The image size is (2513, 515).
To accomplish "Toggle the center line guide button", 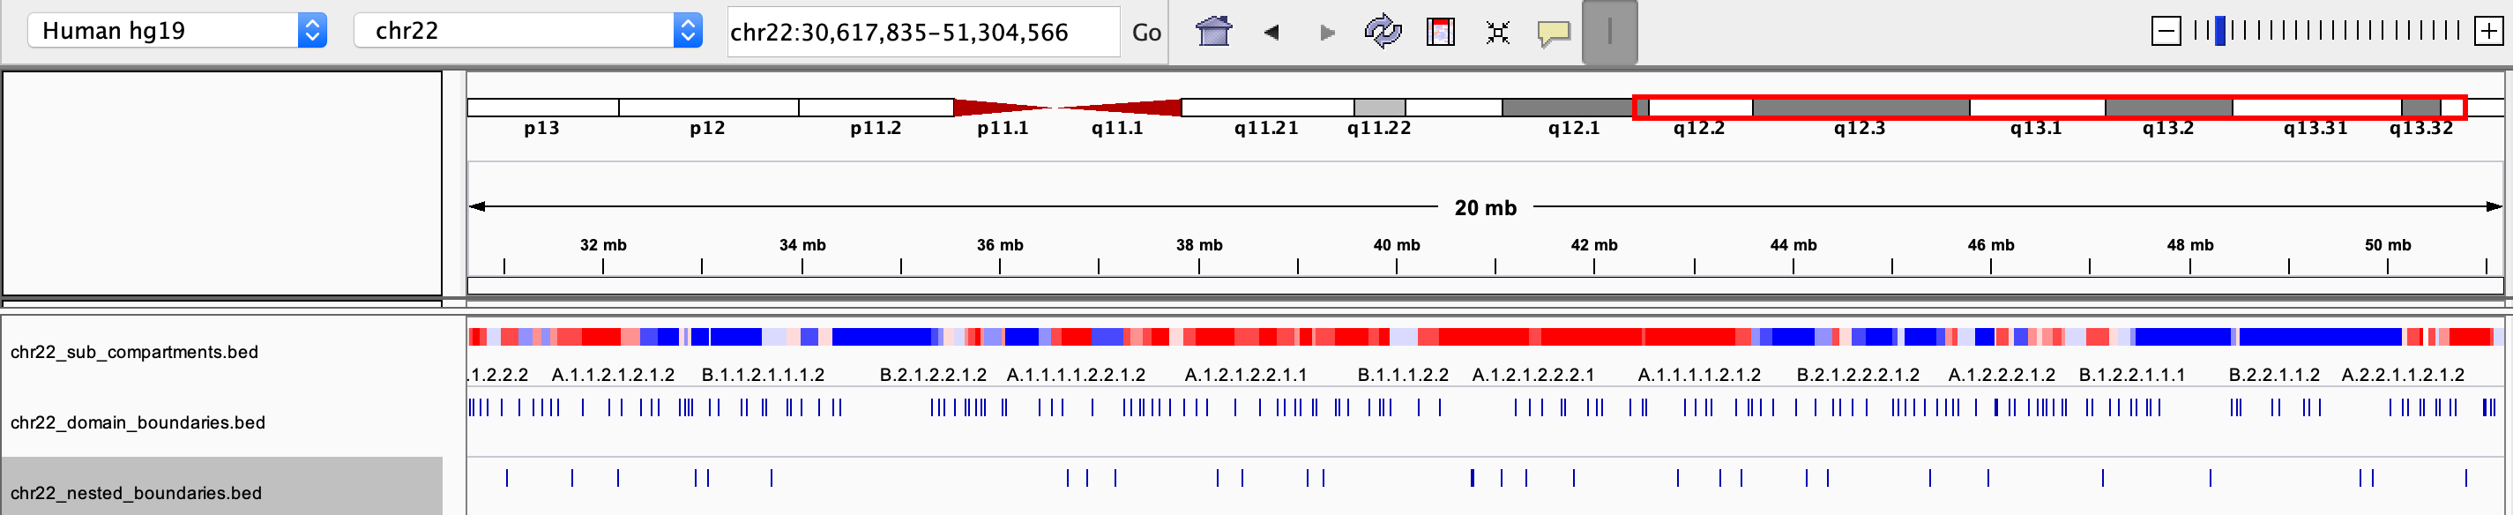I will (x=1608, y=32).
